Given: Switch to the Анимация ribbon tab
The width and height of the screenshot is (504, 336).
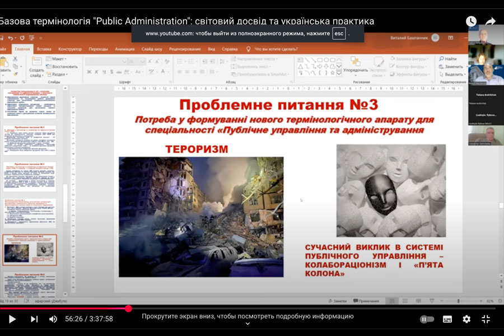Looking at the screenshot, I should point(124,49).
